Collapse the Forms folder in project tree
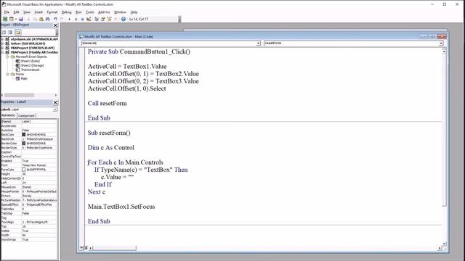The height and width of the screenshot is (261, 465). [x=8, y=74]
